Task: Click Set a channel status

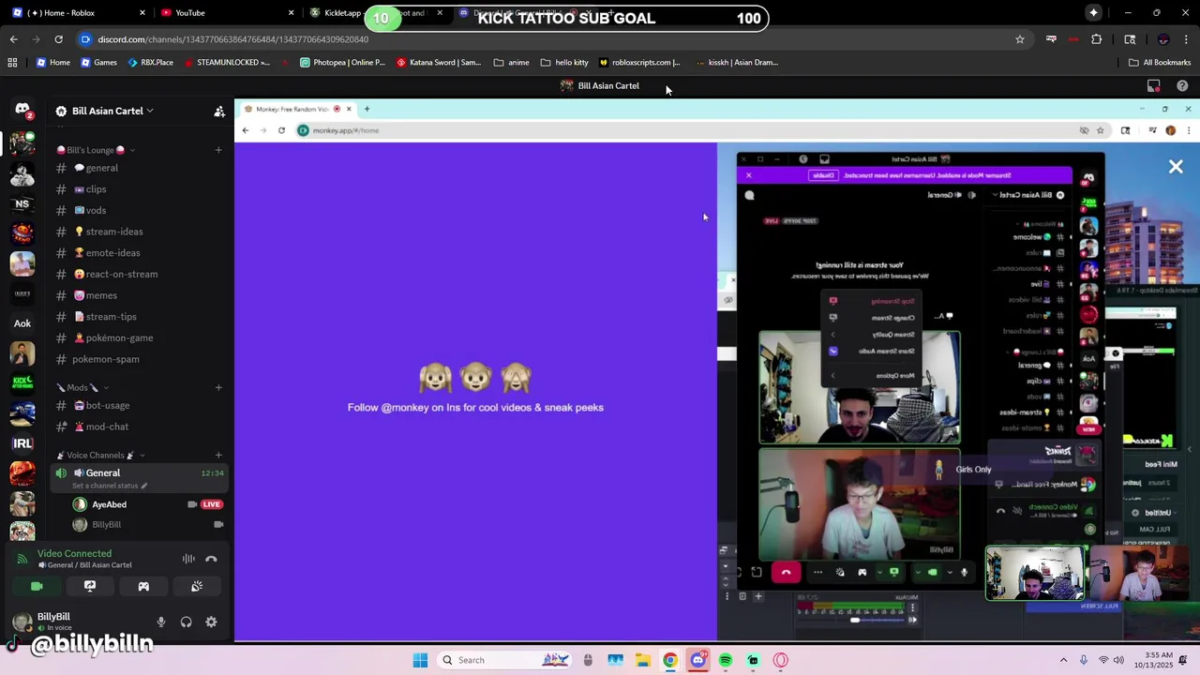Action: pyautogui.click(x=109, y=486)
